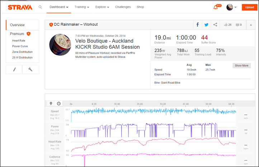Click the Upload button
The width and height of the screenshot is (259, 167).
[x=249, y=7]
